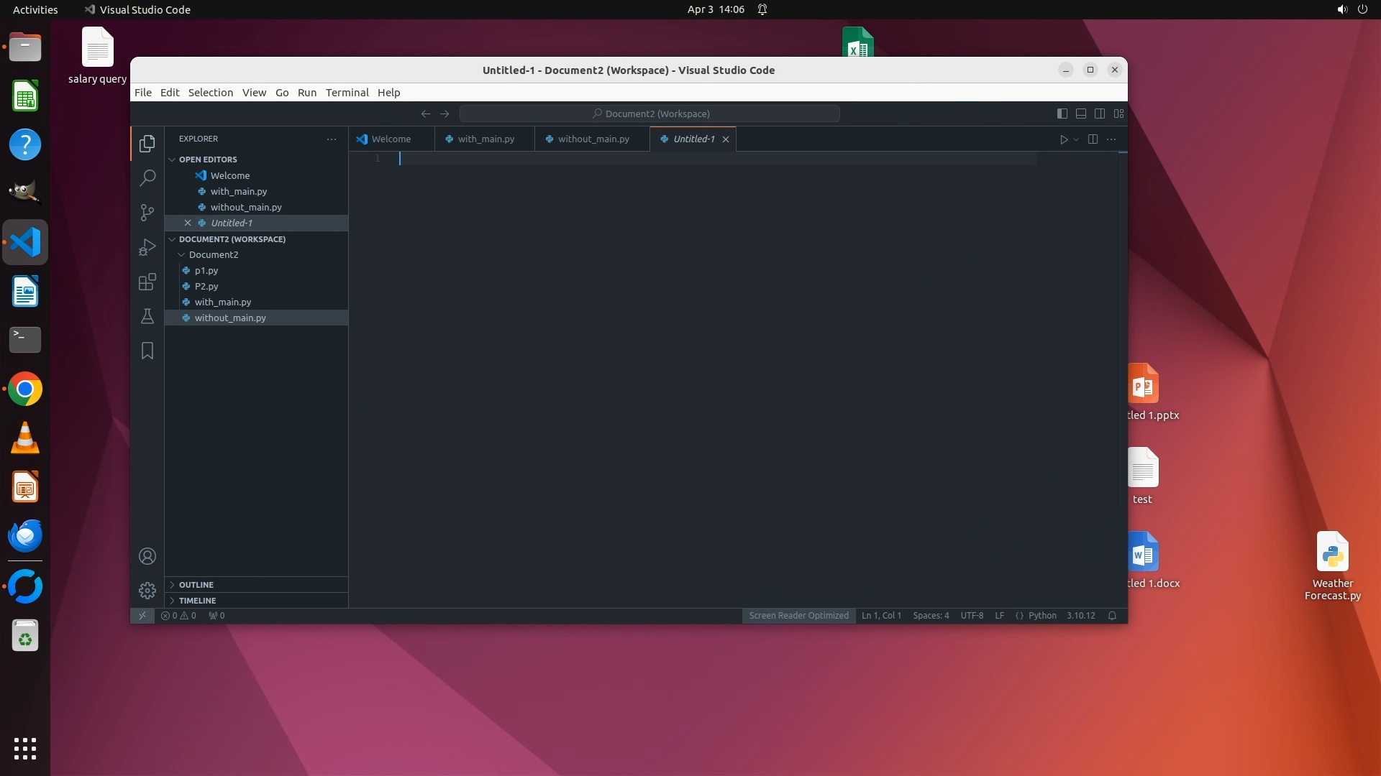Open the Search view in activity bar
This screenshot has height=776, width=1381.
pyautogui.click(x=147, y=177)
